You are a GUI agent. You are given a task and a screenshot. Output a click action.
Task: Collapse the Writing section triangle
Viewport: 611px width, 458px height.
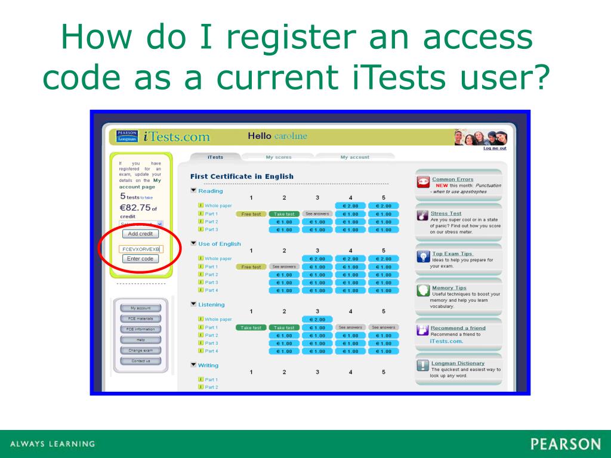pyautogui.click(x=193, y=365)
